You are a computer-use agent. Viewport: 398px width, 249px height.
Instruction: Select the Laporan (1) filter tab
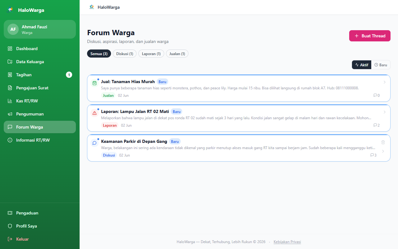(x=151, y=54)
